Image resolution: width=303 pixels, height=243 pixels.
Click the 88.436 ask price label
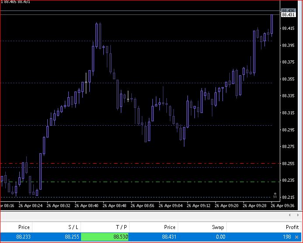tap(288, 11)
